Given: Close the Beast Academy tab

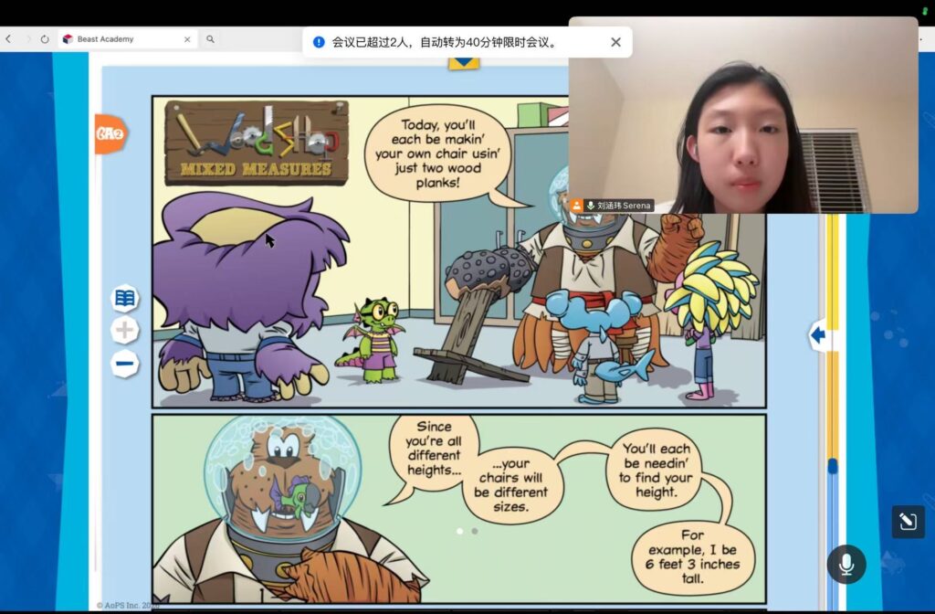Looking at the screenshot, I should (x=187, y=39).
